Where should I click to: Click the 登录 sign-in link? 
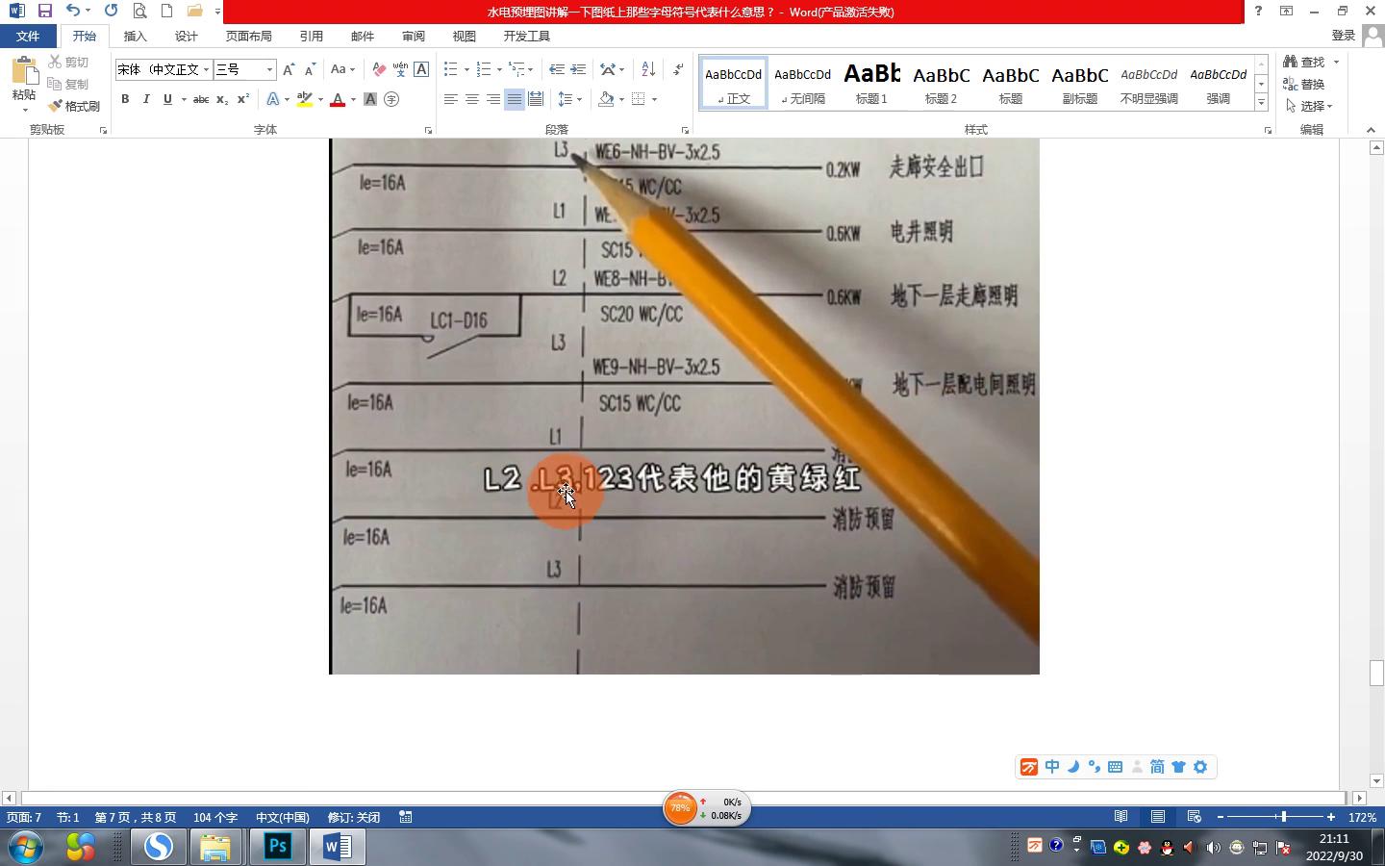1344,36
